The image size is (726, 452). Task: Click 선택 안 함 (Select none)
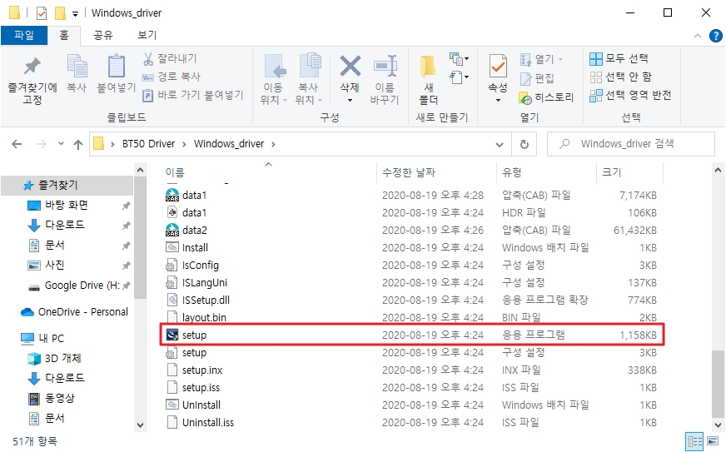620,77
